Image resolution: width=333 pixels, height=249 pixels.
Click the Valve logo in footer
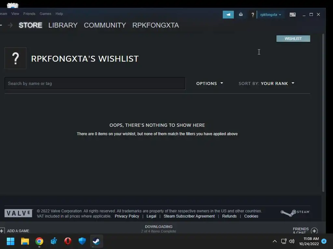click(19, 213)
